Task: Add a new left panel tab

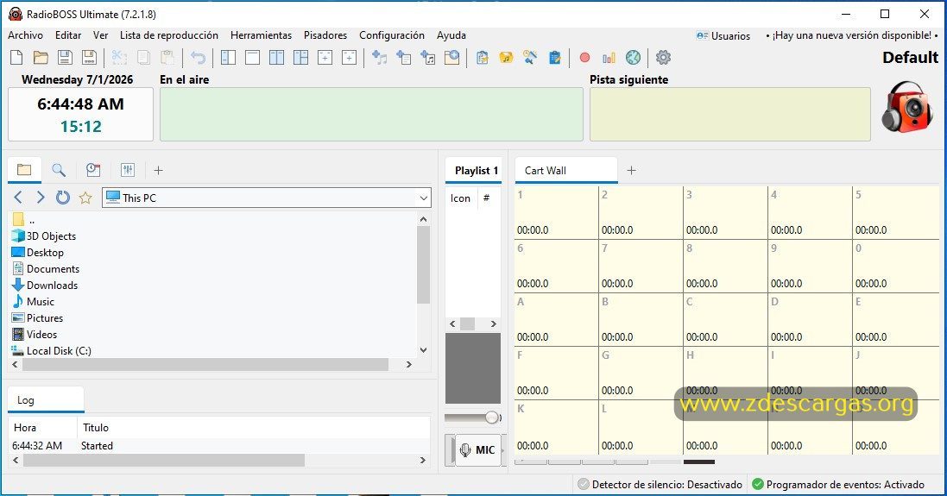Action: (x=158, y=170)
